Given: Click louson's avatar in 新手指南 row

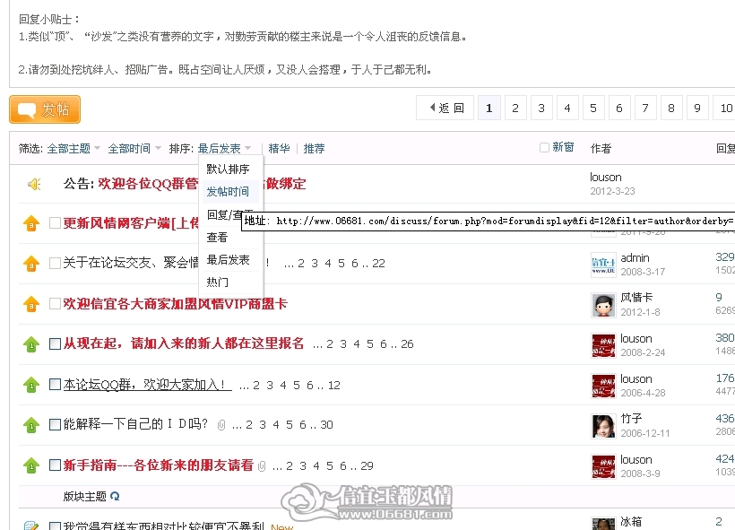Looking at the screenshot, I should [x=603, y=466].
